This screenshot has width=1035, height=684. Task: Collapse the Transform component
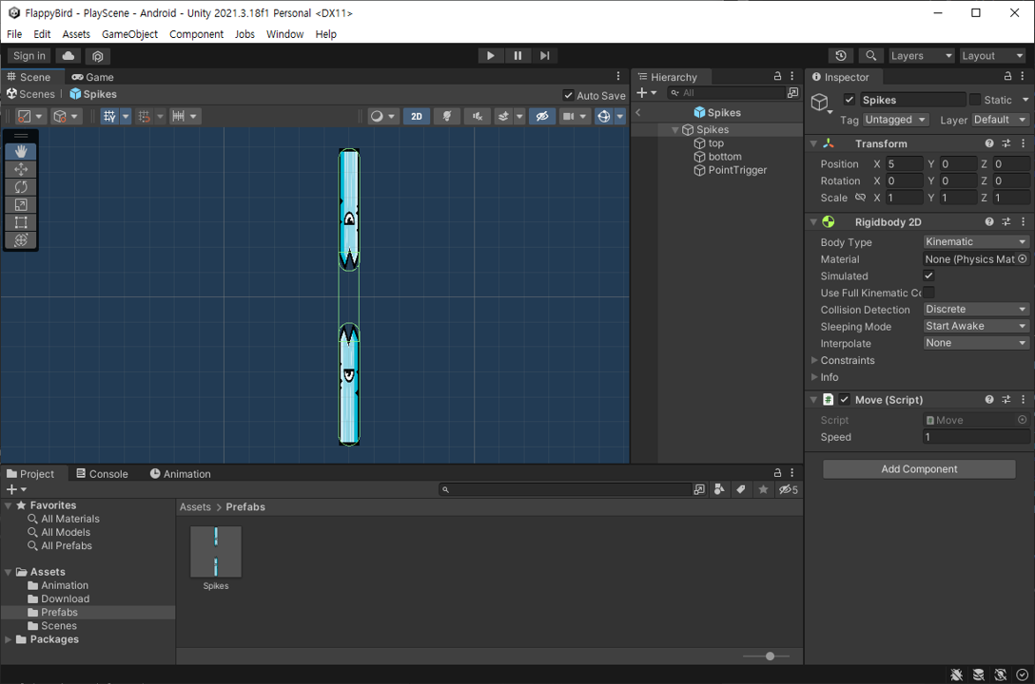point(814,143)
